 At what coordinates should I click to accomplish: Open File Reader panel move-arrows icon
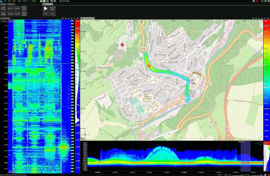click(63, 18)
